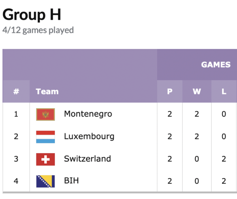Select the Switzerland team name
This screenshot has height=199, width=237.
point(87,159)
